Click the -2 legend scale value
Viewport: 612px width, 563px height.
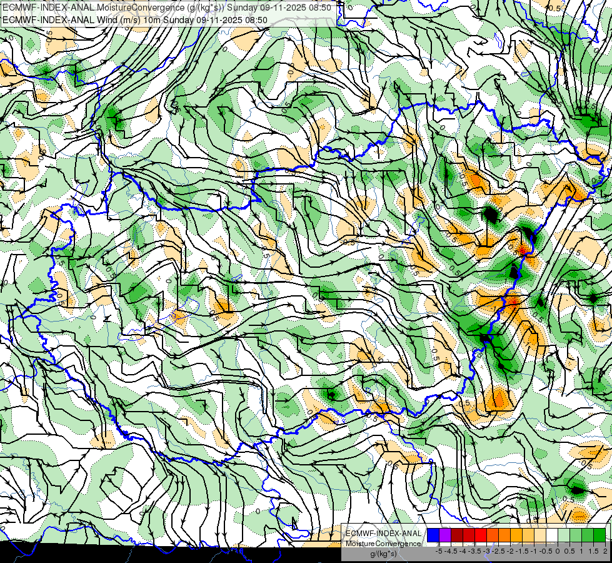tap(510, 551)
